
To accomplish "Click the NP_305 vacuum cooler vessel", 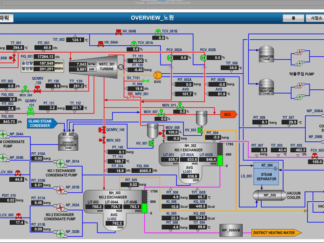I will tap(270, 195).
